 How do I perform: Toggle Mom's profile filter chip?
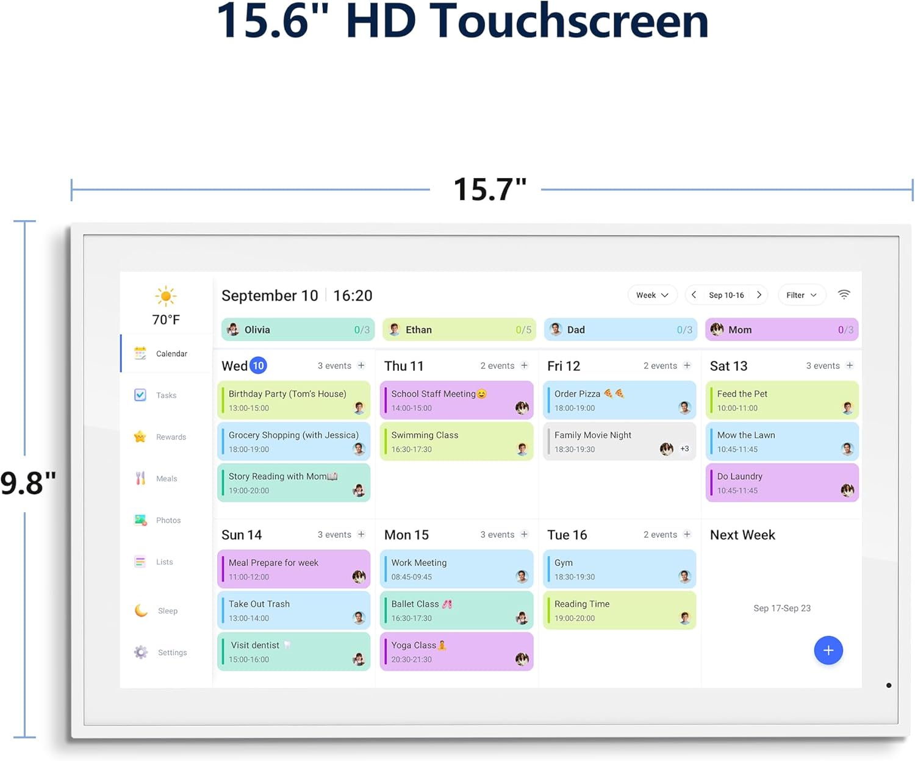pos(781,330)
